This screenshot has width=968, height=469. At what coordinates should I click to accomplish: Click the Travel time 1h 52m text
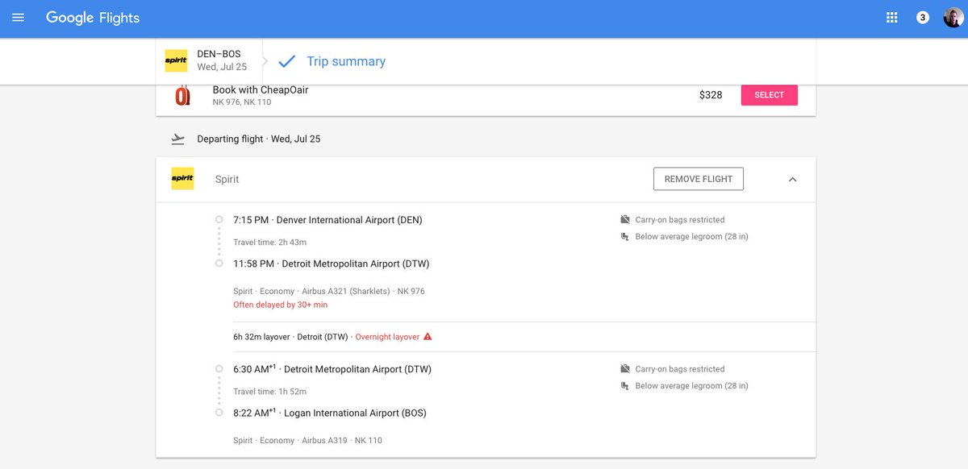(269, 392)
